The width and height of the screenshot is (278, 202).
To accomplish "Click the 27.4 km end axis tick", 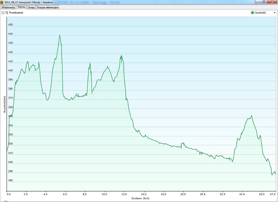I will (273, 194).
